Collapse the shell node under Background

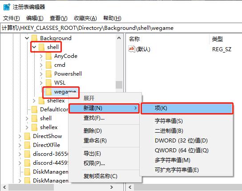[x=34, y=47]
